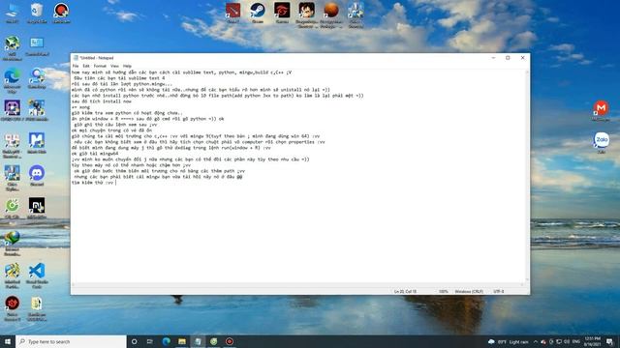Open the purple media app shortcut below Edge
Viewport: 620px width, 348px height.
[13, 110]
